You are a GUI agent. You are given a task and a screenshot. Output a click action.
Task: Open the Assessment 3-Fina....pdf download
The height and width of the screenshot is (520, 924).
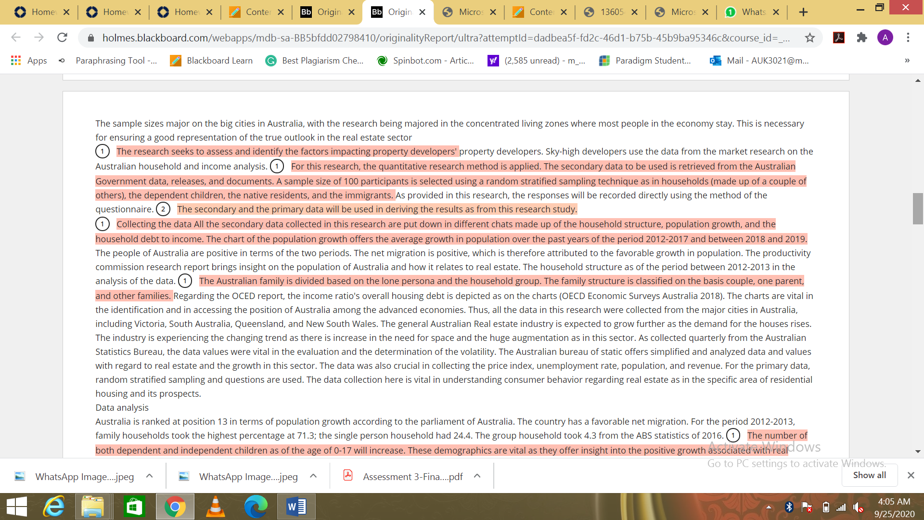coord(404,477)
